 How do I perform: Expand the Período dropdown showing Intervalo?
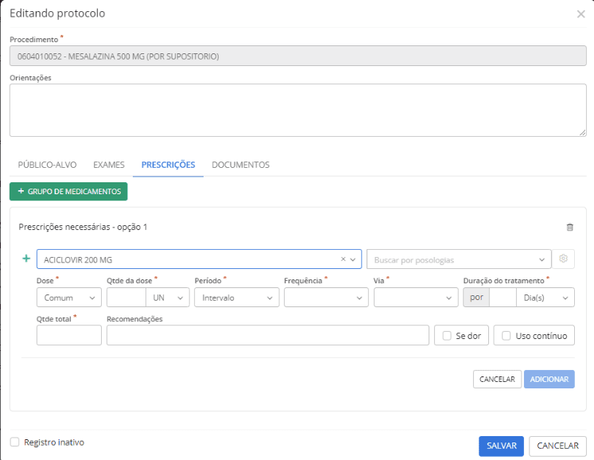pyautogui.click(x=236, y=298)
